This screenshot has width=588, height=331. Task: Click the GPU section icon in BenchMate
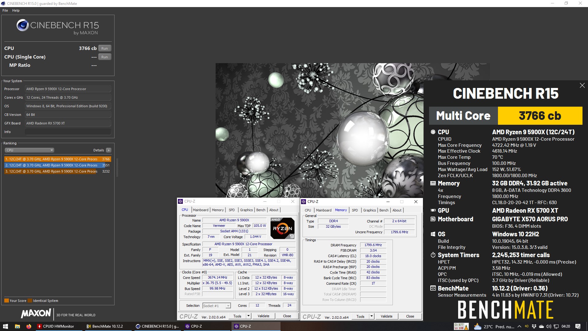point(433,211)
